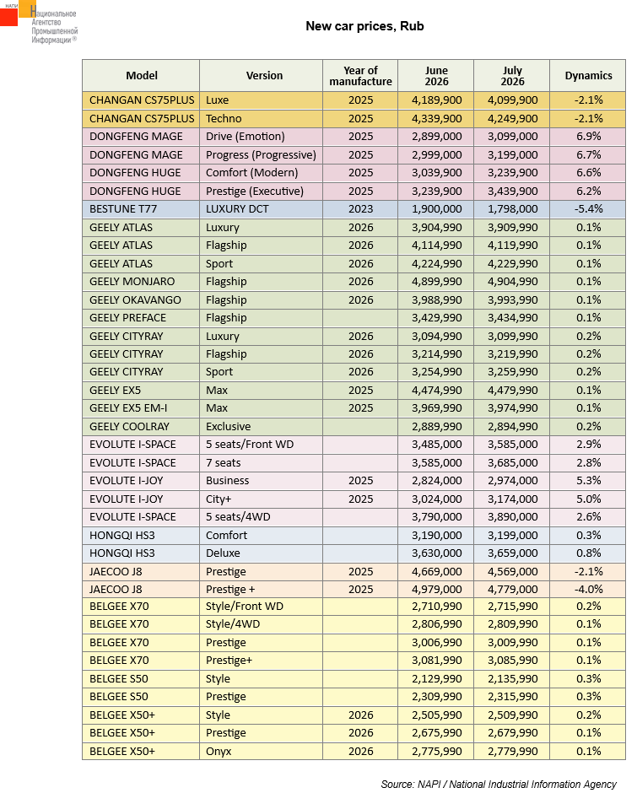
Task: Select the DONGFENG MAGE Drive (Emotion) version cell
Action: coord(261,137)
